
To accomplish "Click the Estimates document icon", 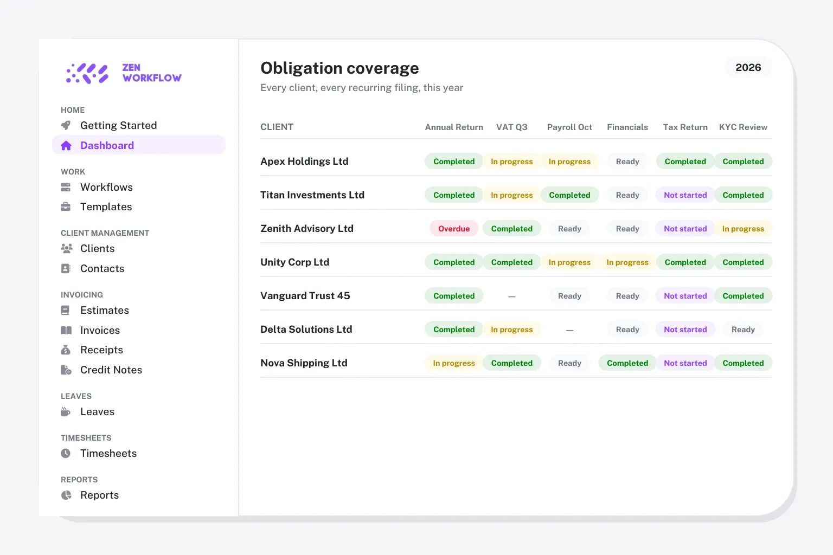I will pyautogui.click(x=65, y=310).
